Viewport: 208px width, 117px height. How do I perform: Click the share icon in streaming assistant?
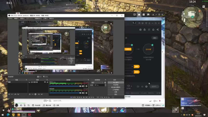pos(158,30)
